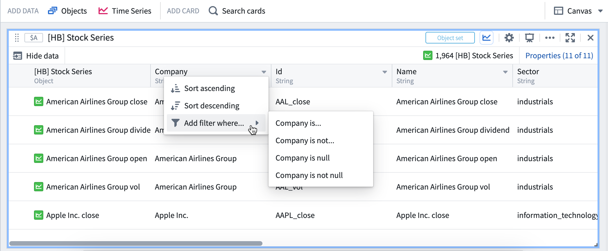Open the more options ellipsis menu
Viewport: 608px width, 251px height.
pyautogui.click(x=550, y=38)
